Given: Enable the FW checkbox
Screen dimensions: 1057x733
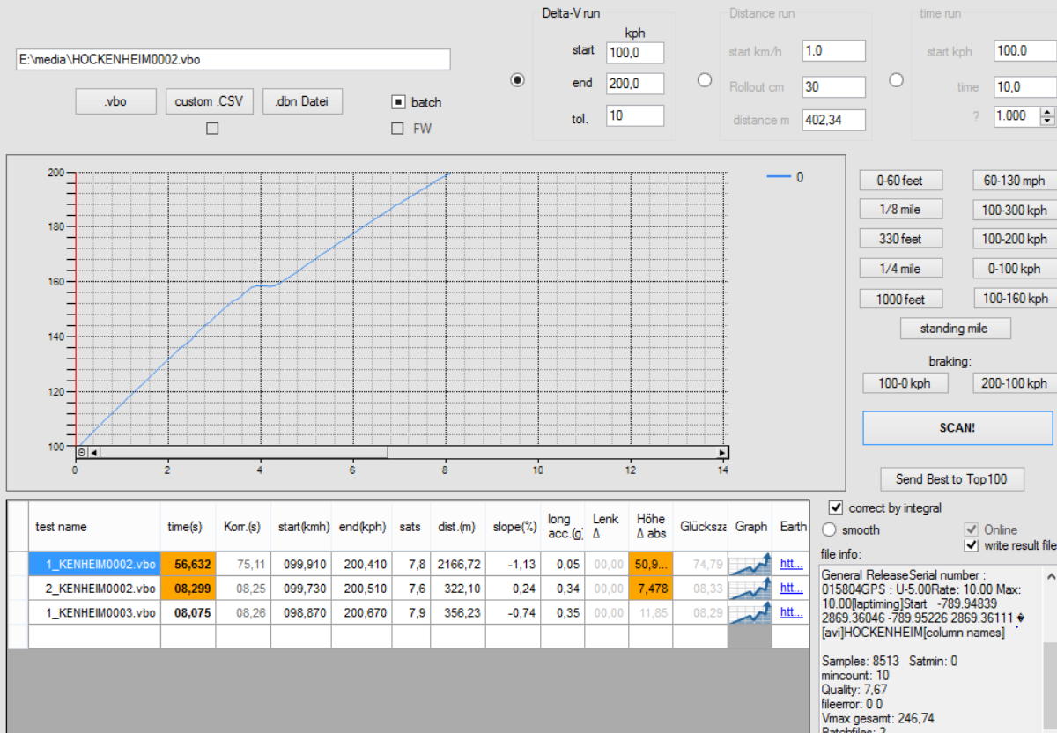Looking at the screenshot, I should [398, 128].
